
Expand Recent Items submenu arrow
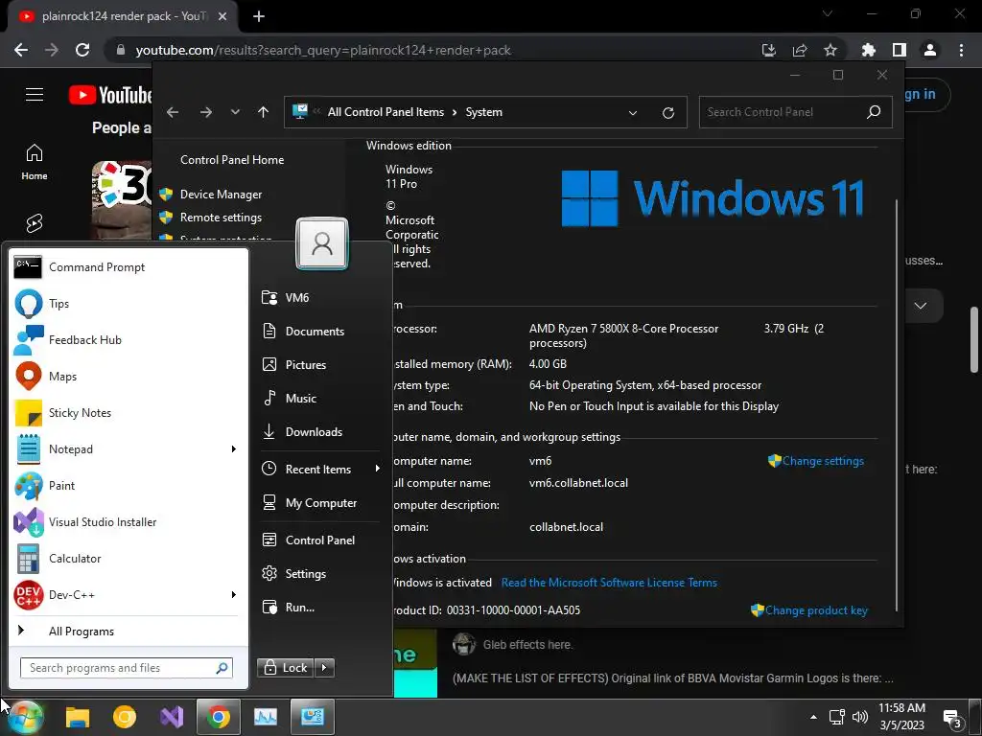pyautogui.click(x=377, y=469)
